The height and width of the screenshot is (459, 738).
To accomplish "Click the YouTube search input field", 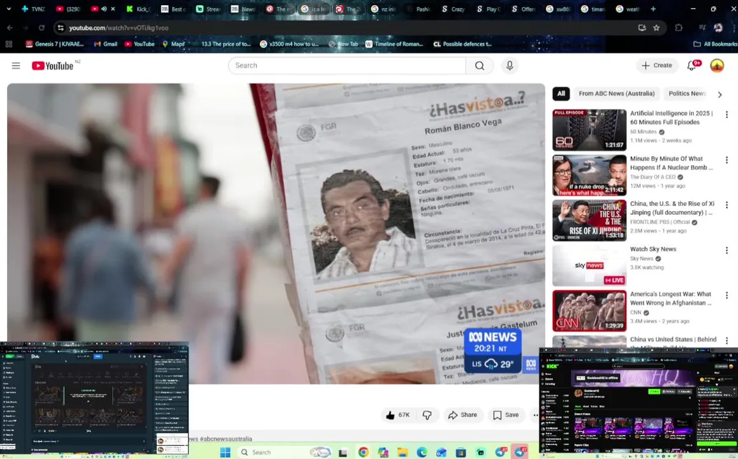I will 348,66.
